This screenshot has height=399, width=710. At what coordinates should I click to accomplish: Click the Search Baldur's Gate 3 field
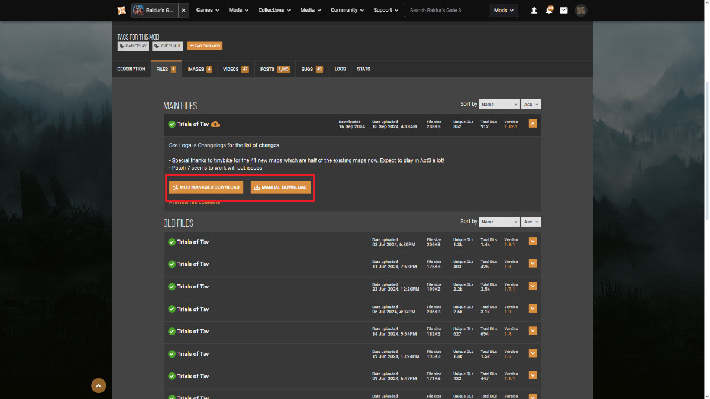[x=447, y=10]
